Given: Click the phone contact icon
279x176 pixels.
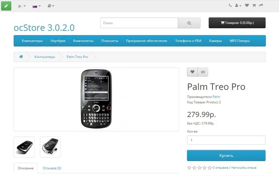Looking at the screenshot, I should click(x=230, y=5).
